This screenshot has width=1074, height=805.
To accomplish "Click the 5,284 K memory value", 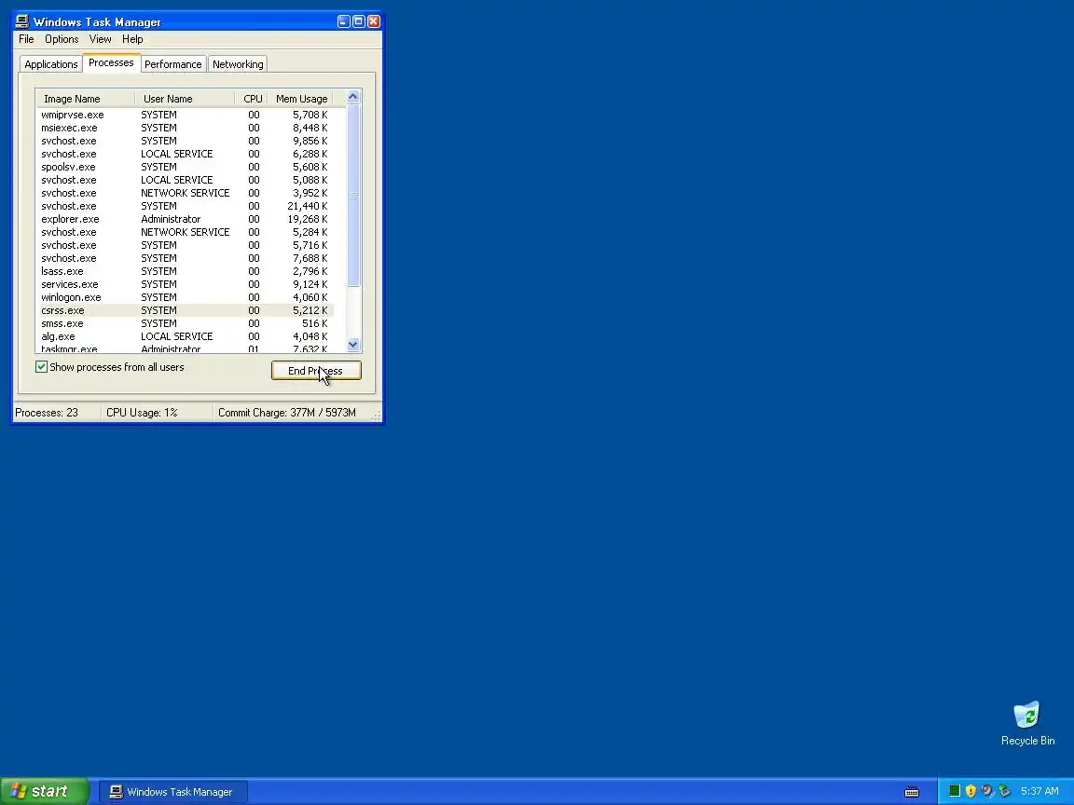I will [x=310, y=232].
